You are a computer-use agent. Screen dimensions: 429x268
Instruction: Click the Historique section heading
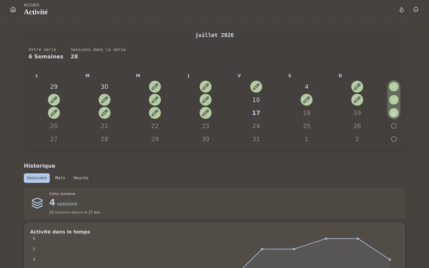click(x=40, y=166)
